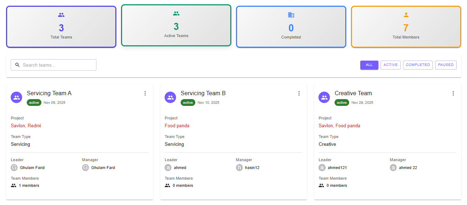Switch to the PAUSED filter

click(446, 65)
